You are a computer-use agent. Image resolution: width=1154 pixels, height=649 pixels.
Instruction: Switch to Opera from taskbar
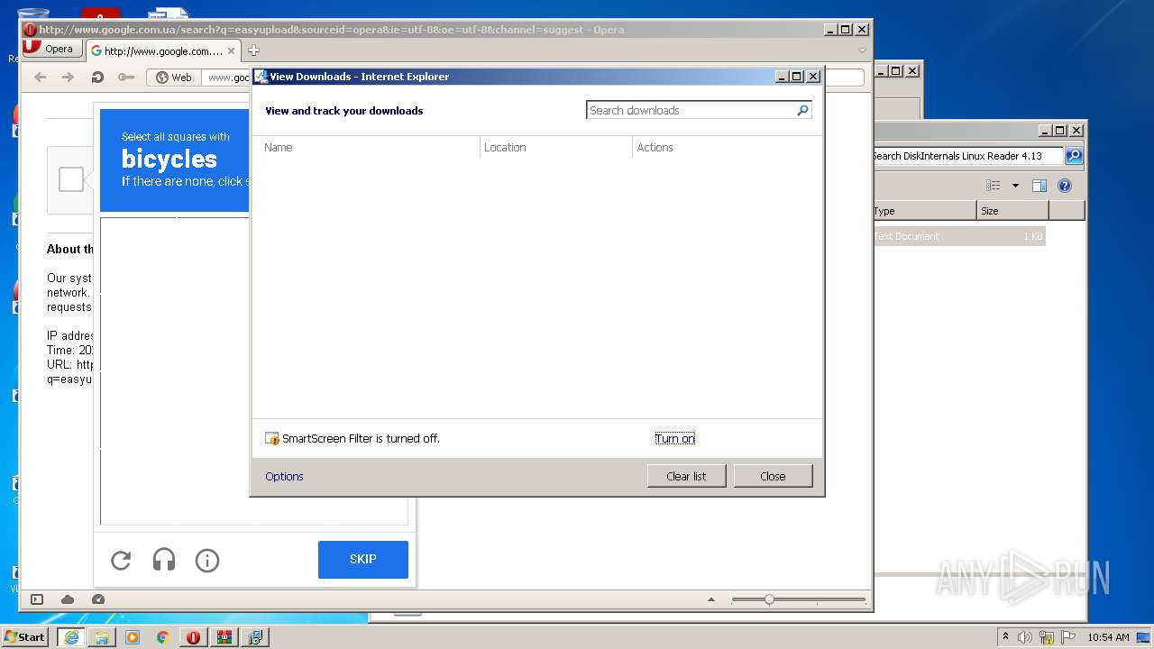click(194, 637)
